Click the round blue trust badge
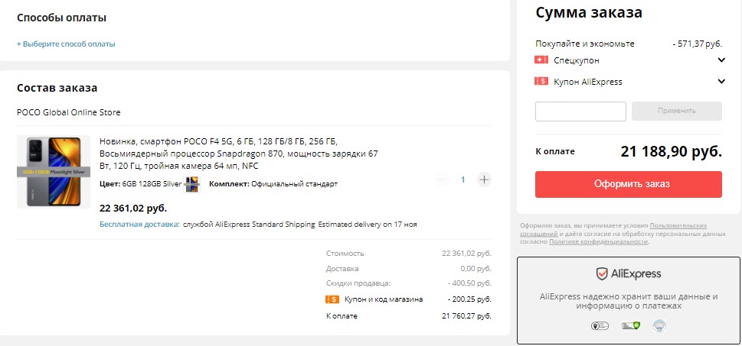The height and width of the screenshot is (346, 742). (x=658, y=326)
